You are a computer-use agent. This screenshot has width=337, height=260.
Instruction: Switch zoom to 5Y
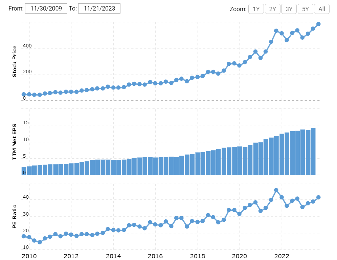305,9
